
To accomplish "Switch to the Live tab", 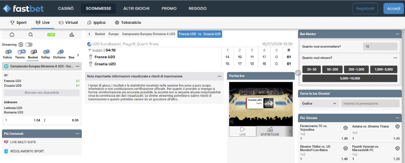I will (x=43, y=23).
